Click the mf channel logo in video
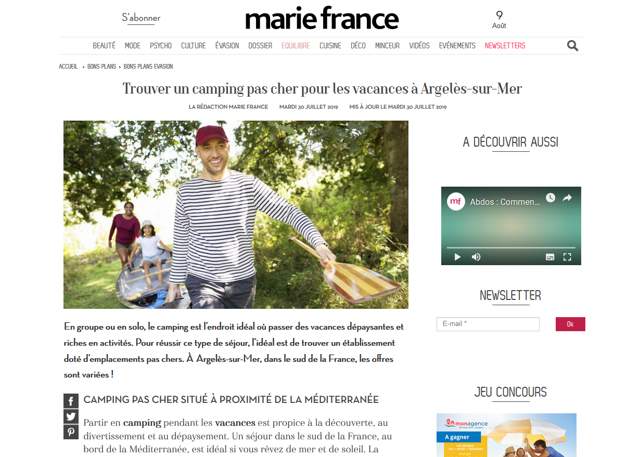The height and width of the screenshot is (457, 640). 456,201
